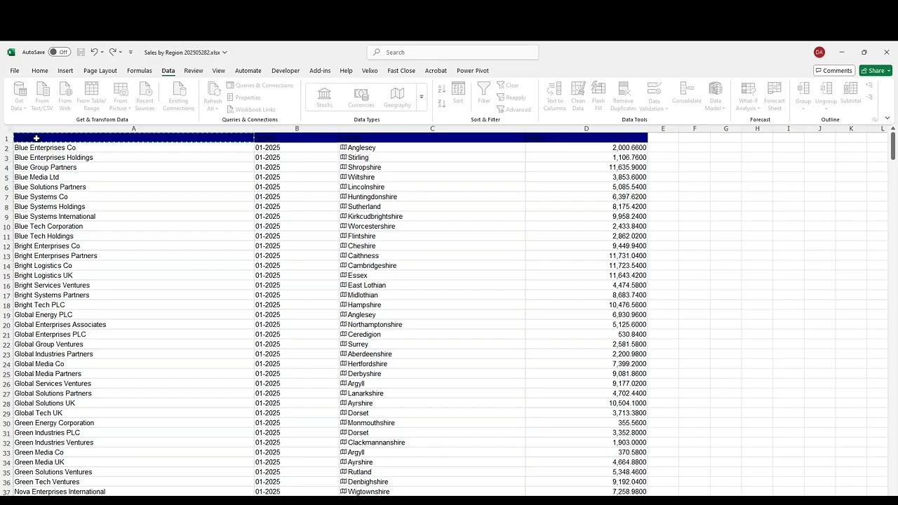Viewport: 898px width, 505px height.
Task: Open the File menu tab
Action: pyautogui.click(x=14, y=71)
